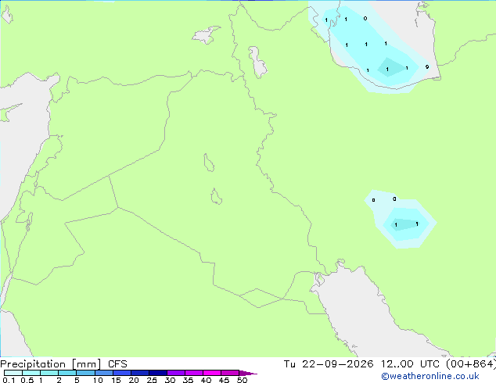Screen dimensions: 496x383
Task: Pick the 2–5 mm legend color swatch
Action: click(67, 373)
